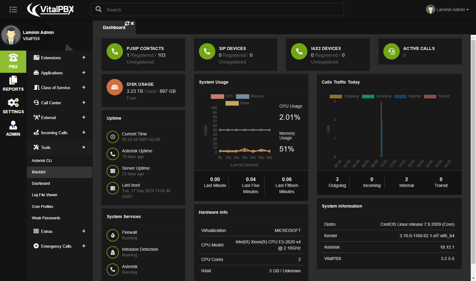Expand the Extensions menu
The width and height of the screenshot is (476, 281).
[60, 58]
